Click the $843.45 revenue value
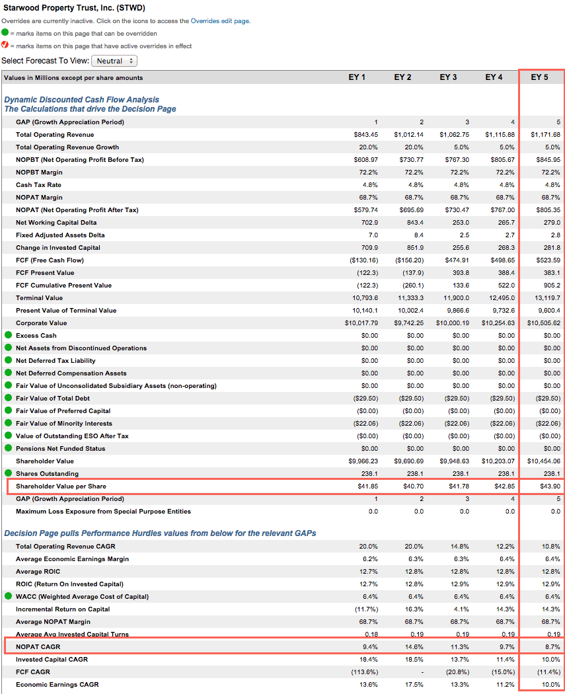 pyautogui.click(x=365, y=135)
